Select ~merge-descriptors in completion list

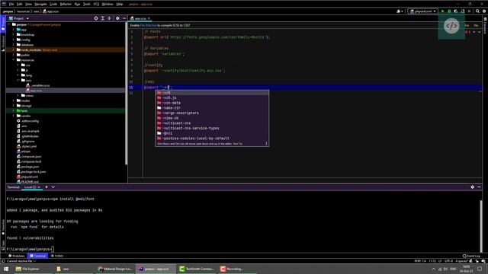(x=212, y=113)
